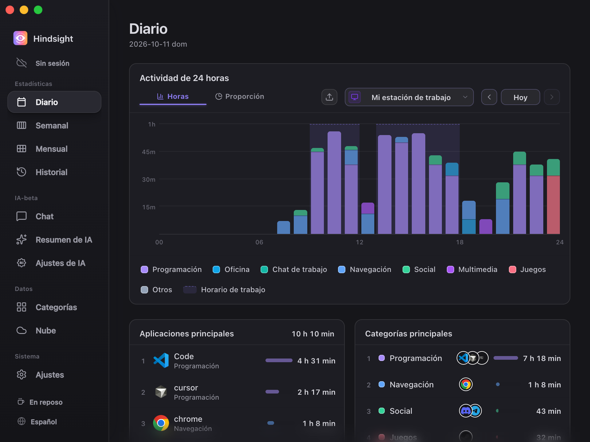Click the Hoy button

(x=520, y=97)
